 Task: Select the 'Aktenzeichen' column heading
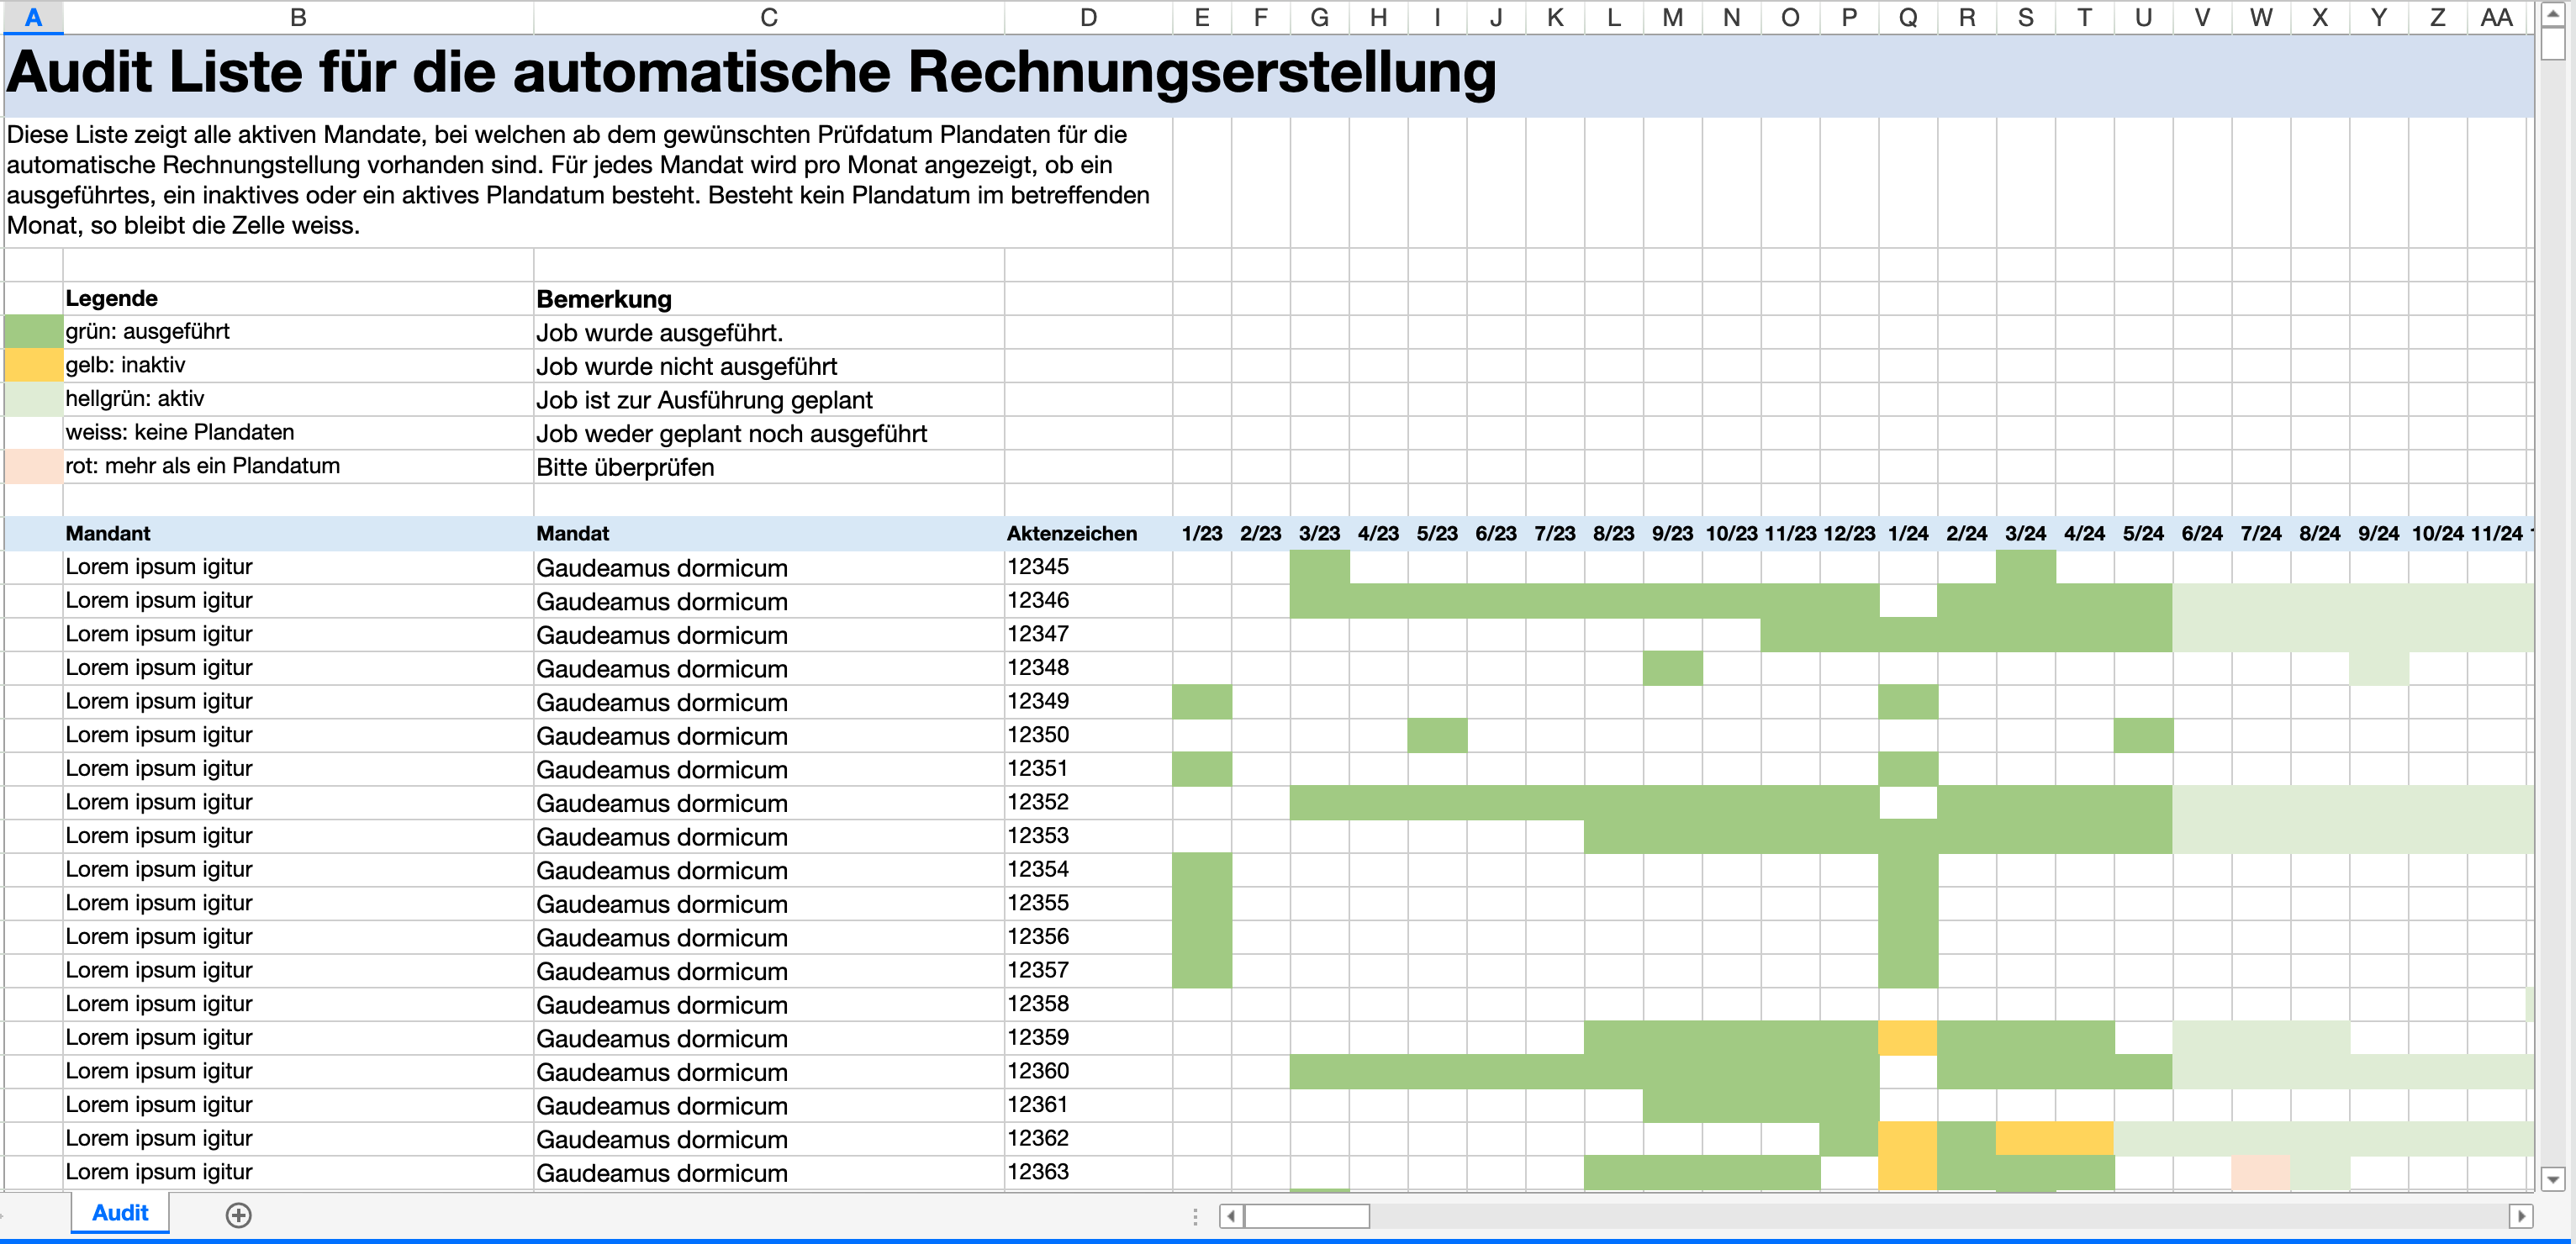pyautogui.click(x=1088, y=533)
